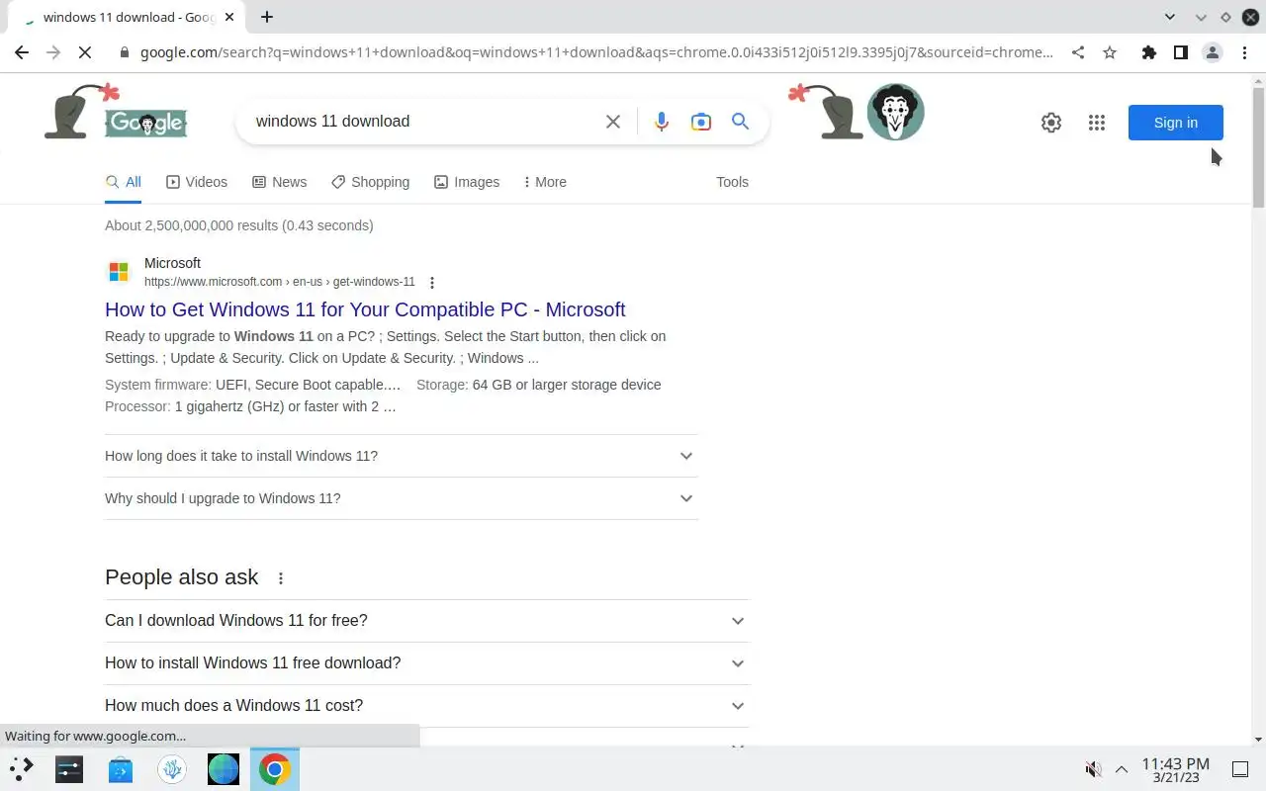1266x791 pixels.
Task: Click the Chrome address bar URL
Action: pos(596,52)
